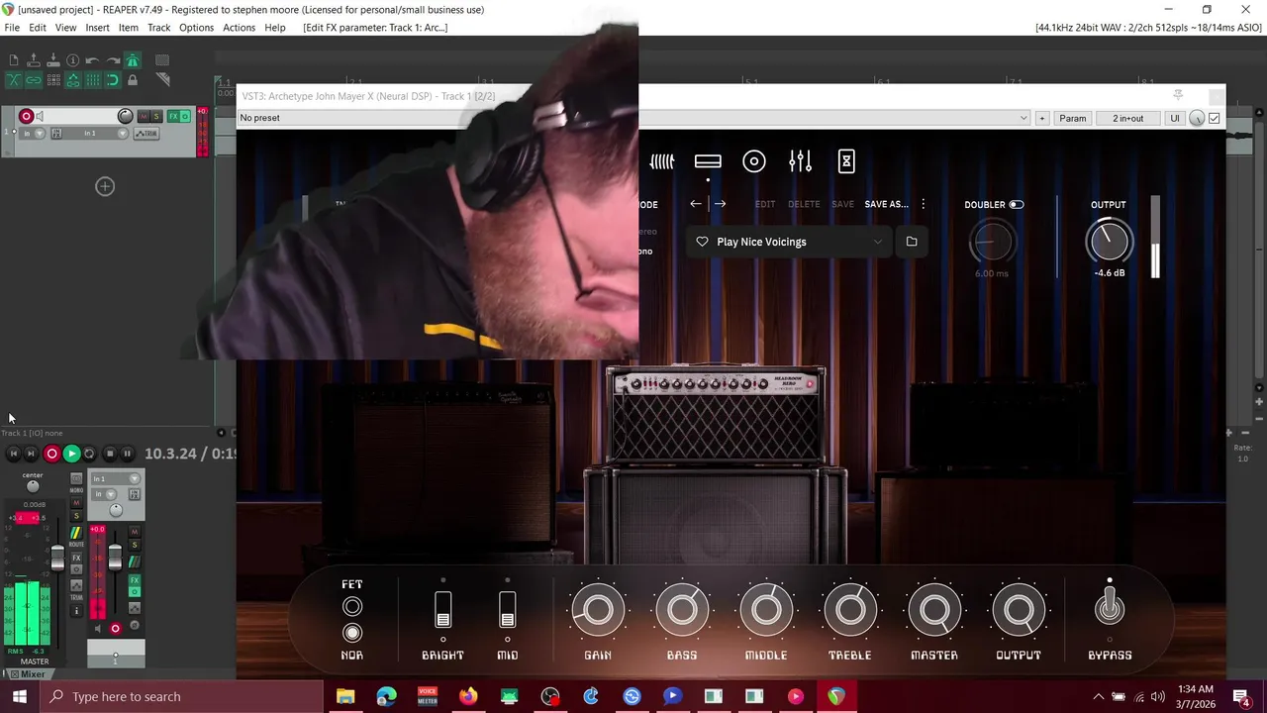This screenshot has width=1267, height=713.
Task: Toggle the locking padlock icon
Action: 133,80
